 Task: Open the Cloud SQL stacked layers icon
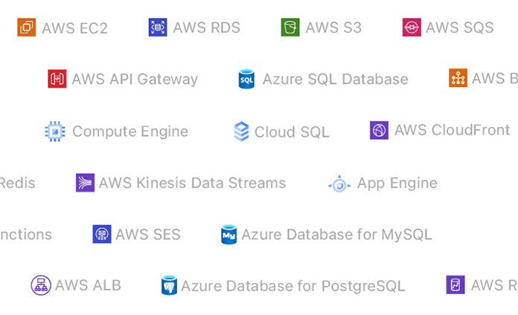pos(241,131)
